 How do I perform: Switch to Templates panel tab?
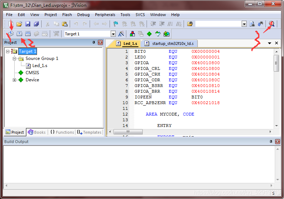(x=89, y=132)
